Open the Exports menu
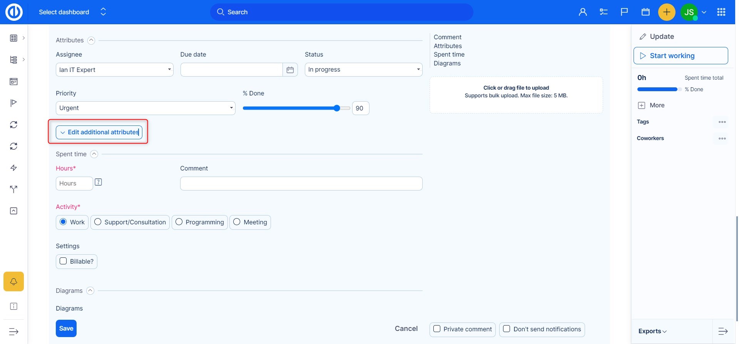This screenshot has height=344, width=739. [x=652, y=331]
